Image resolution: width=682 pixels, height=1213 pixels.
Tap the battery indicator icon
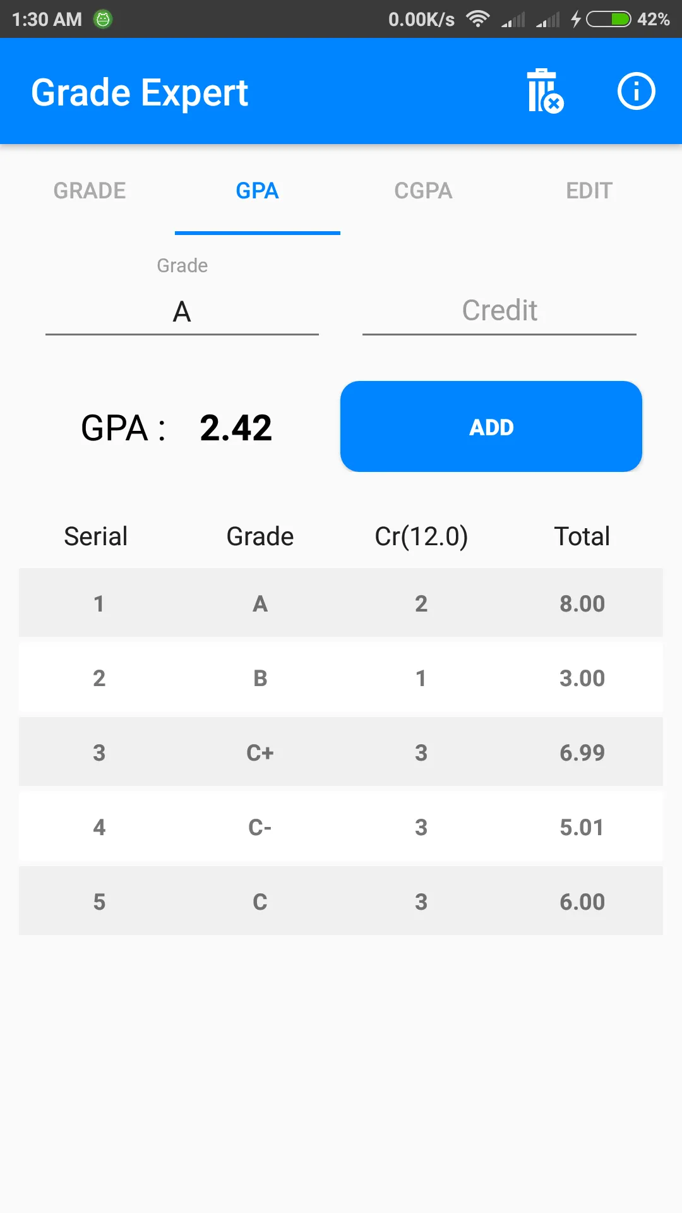click(x=609, y=19)
